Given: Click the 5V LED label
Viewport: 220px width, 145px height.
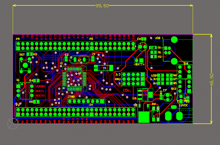Looking at the screenshot, I should [155, 83].
